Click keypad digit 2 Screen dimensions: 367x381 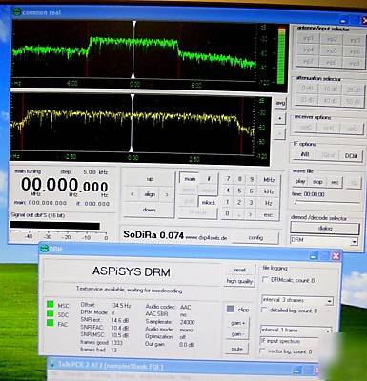pos(239,202)
